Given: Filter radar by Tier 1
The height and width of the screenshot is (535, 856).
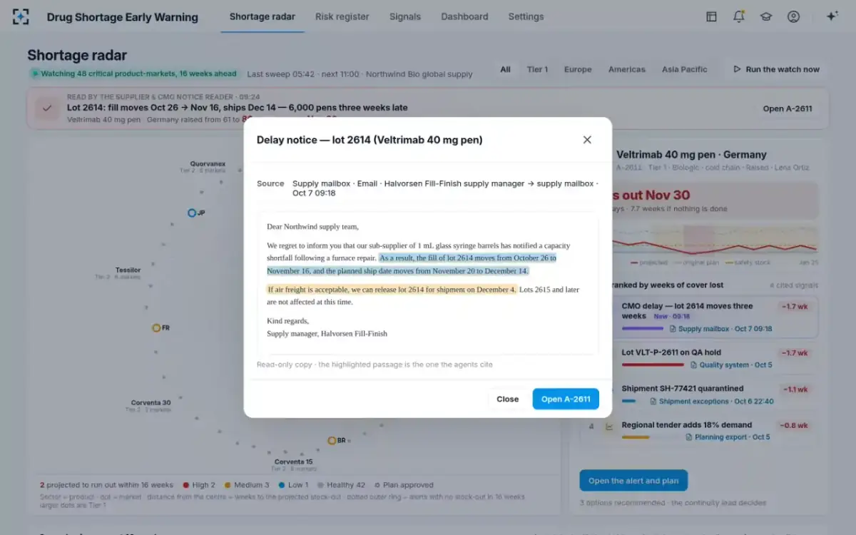Looking at the screenshot, I should click(x=537, y=69).
